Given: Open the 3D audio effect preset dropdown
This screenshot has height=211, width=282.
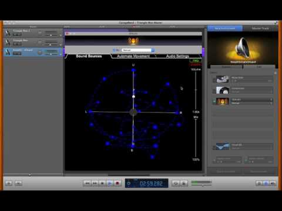Looking at the screenshot, I should coord(252,103).
